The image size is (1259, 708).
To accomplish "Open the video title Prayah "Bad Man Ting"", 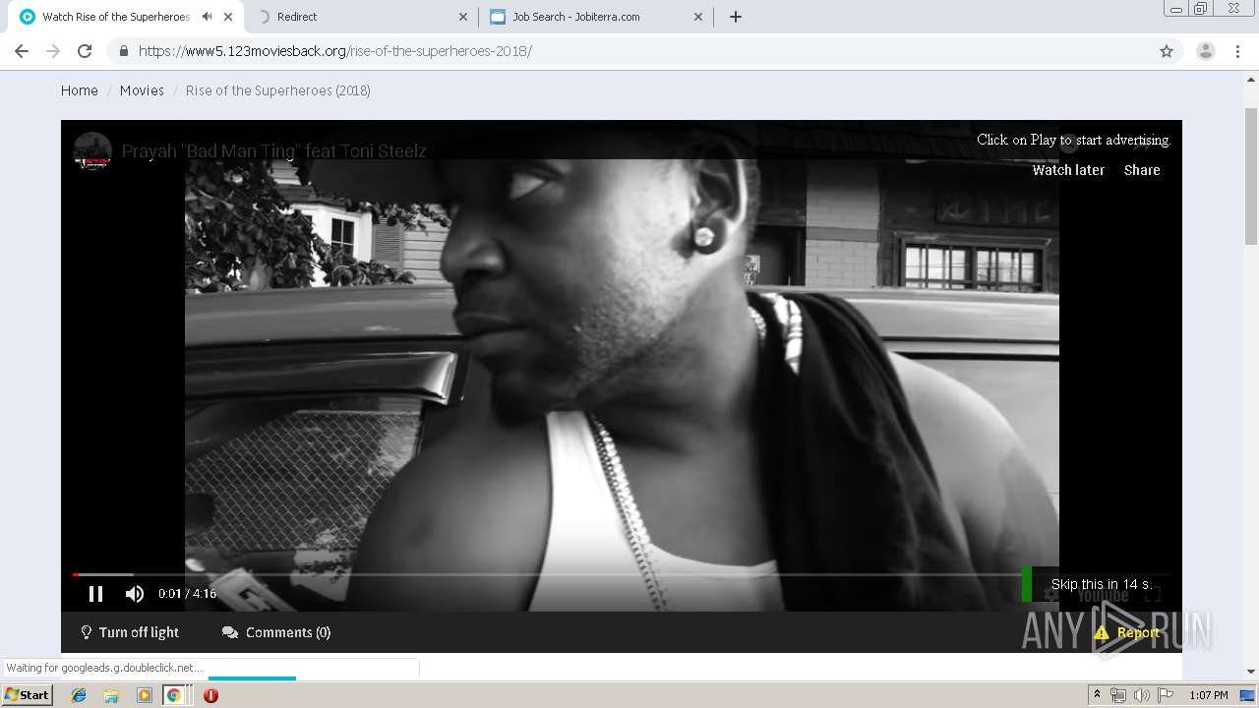I will point(274,151).
